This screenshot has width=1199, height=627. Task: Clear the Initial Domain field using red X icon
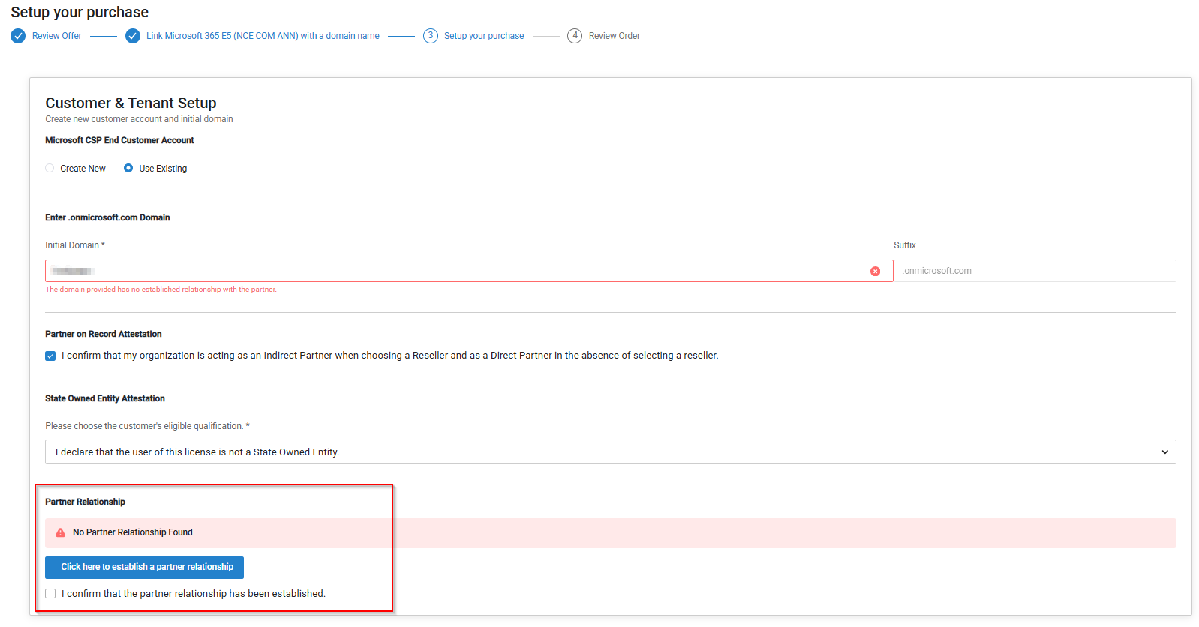pyautogui.click(x=875, y=271)
